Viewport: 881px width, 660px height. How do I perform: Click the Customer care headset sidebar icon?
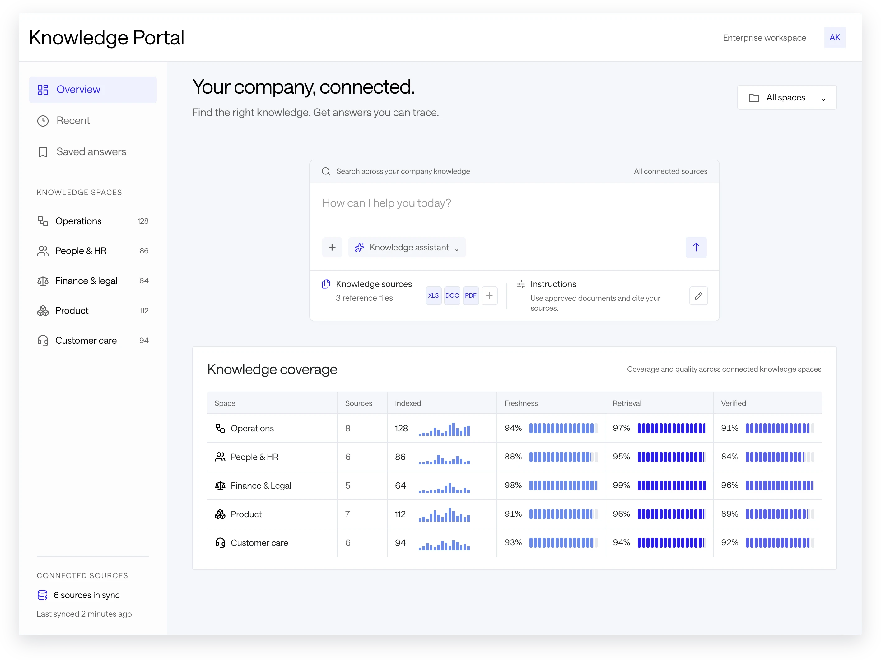[43, 341]
